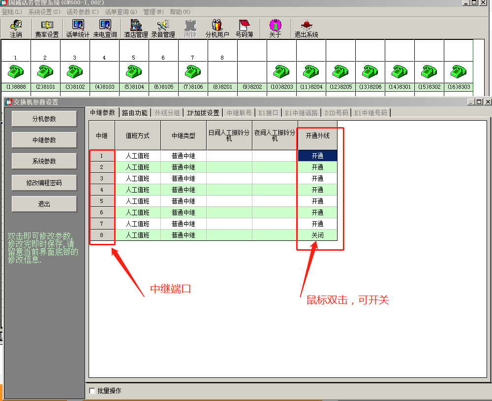Click 普通中继 cell in trunk row 3

coord(184,178)
